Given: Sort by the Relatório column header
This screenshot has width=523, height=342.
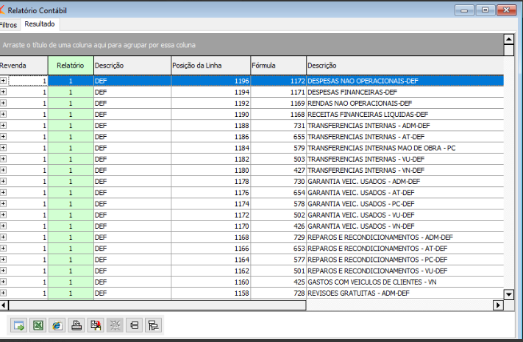Looking at the screenshot, I should (x=71, y=65).
